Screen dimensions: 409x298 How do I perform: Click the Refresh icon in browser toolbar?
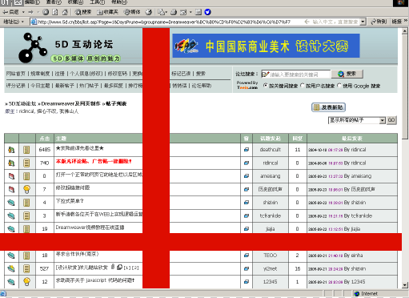[x=55, y=12]
